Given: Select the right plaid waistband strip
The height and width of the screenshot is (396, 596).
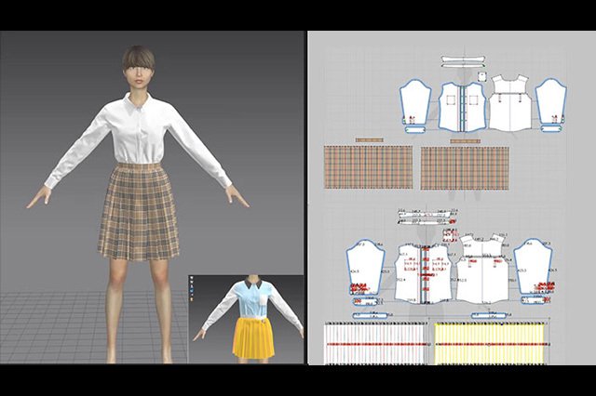Looking at the screenshot, I should [465, 141].
